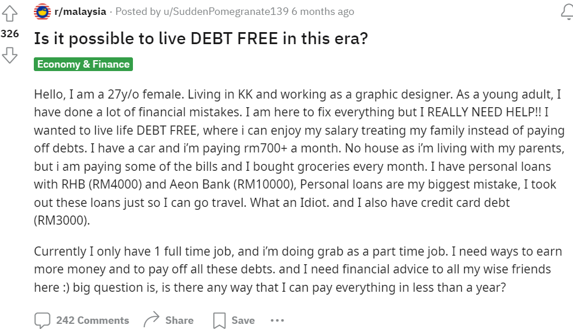
Task: Click the share arrow icon
Action: click(x=152, y=319)
